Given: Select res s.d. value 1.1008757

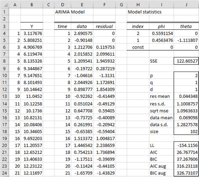Looking at the screenshot, I should (x=186, y=104).
